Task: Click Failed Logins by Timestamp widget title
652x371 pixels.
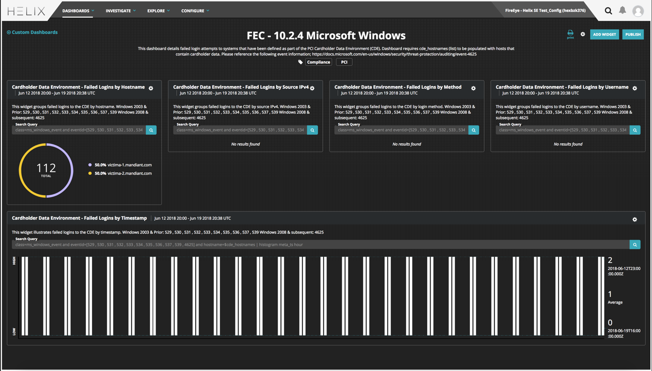Action: 79,218
